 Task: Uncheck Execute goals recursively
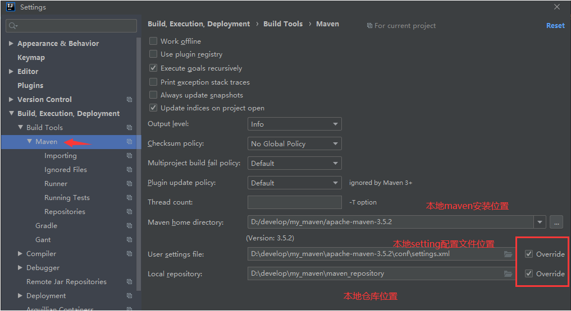point(153,68)
